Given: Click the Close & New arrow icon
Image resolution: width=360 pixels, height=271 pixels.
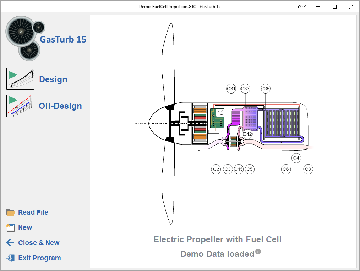Looking at the screenshot, I should (10, 243).
